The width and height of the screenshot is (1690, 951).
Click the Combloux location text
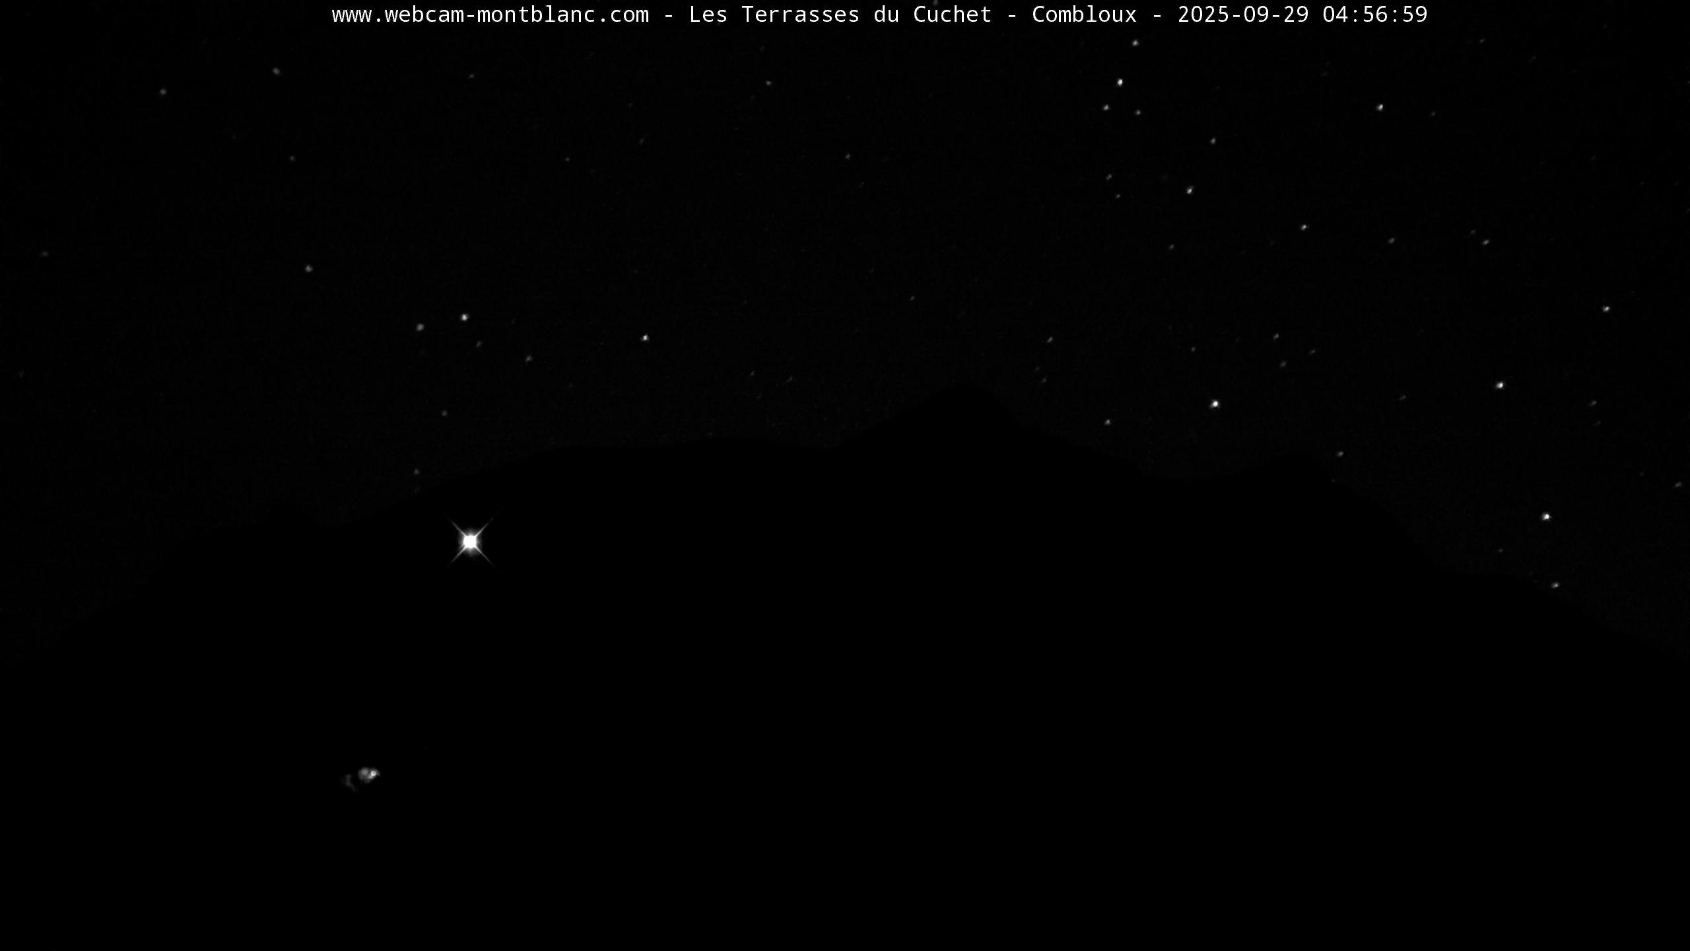pos(1084,15)
